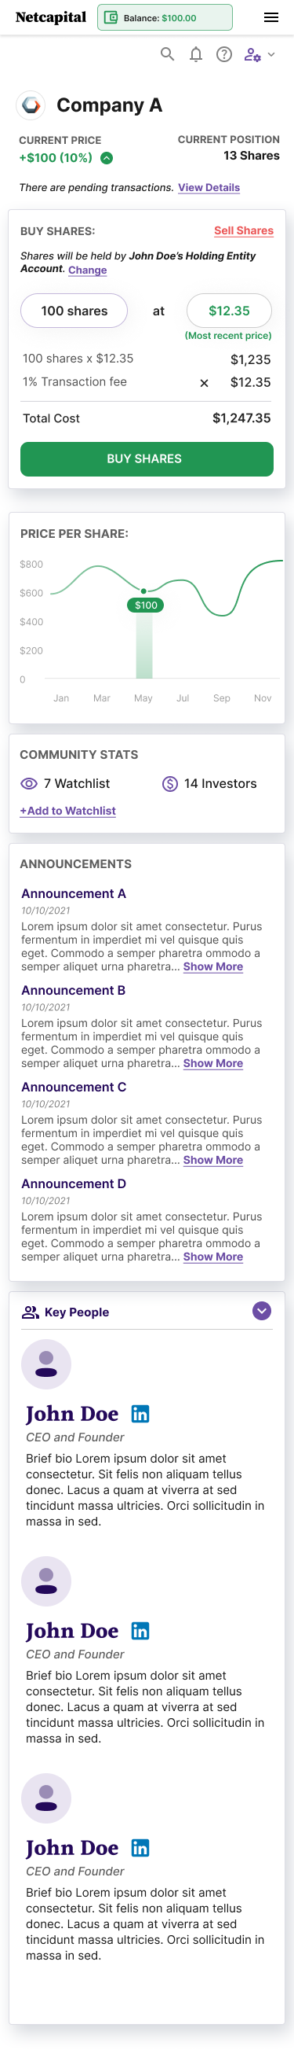Click the search magnifier icon
This screenshot has width=294, height=2050.
[167, 54]
